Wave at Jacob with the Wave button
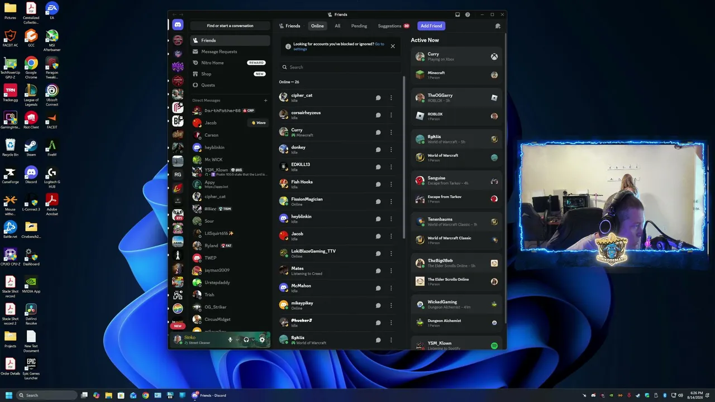 pyautogui.click(x=259, y=123)
